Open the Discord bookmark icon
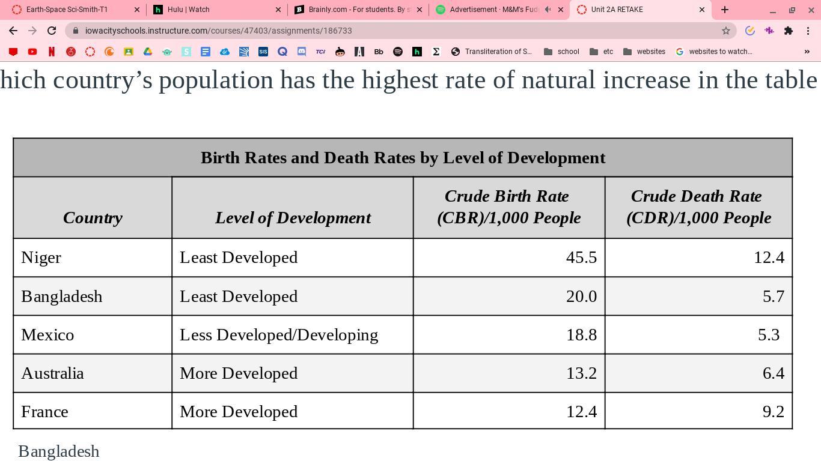 302,52
